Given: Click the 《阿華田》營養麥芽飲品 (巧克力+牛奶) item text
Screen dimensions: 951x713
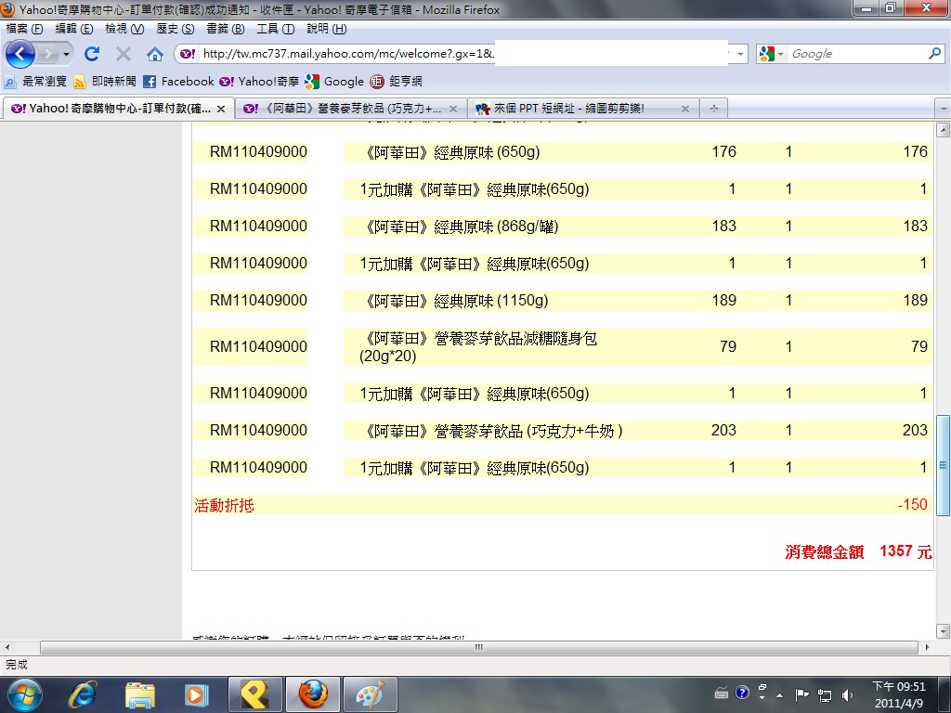Looking at the screenshot, I should tap(492, 431).
